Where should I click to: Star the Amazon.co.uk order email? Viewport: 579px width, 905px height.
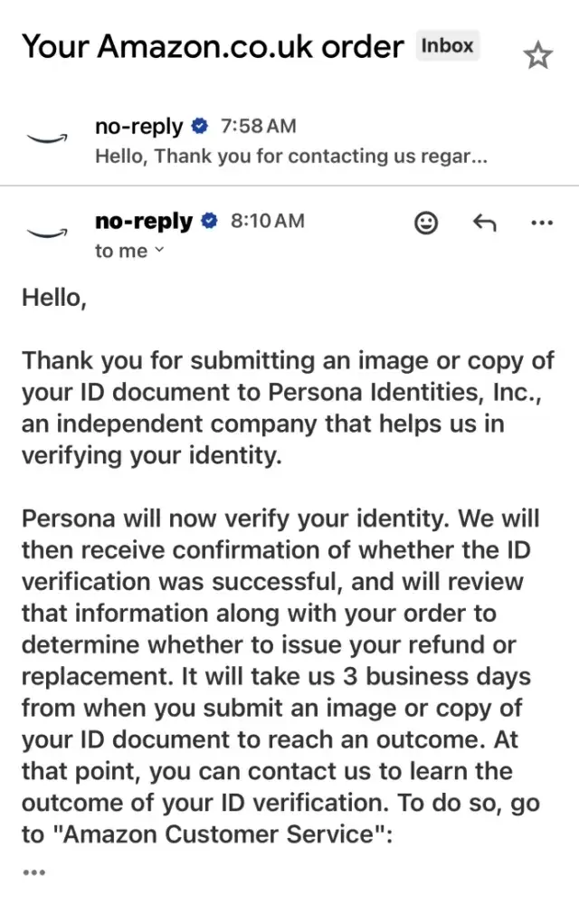(537, 56)
